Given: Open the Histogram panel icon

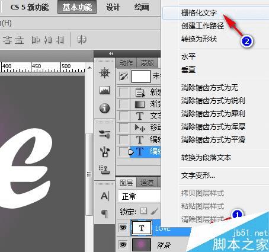Looking at the screenshot, I should 104,90.
